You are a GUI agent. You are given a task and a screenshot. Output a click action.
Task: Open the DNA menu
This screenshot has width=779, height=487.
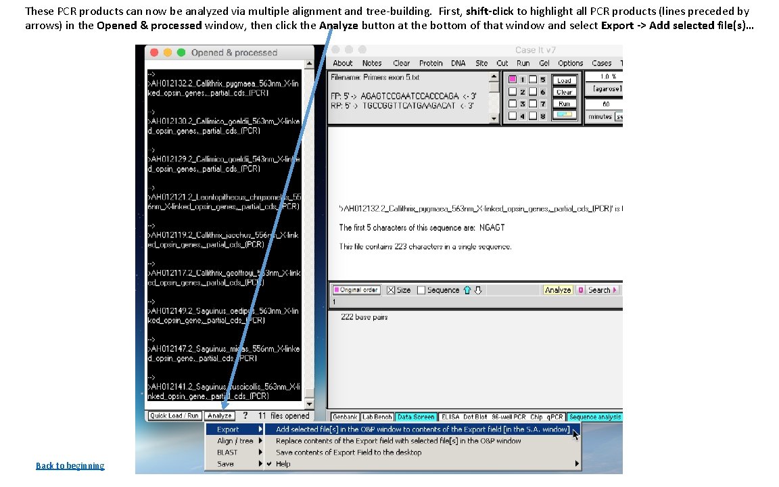(x=458, y=63)
